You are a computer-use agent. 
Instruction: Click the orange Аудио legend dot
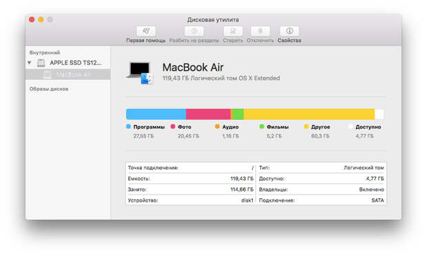coord(218,127)
